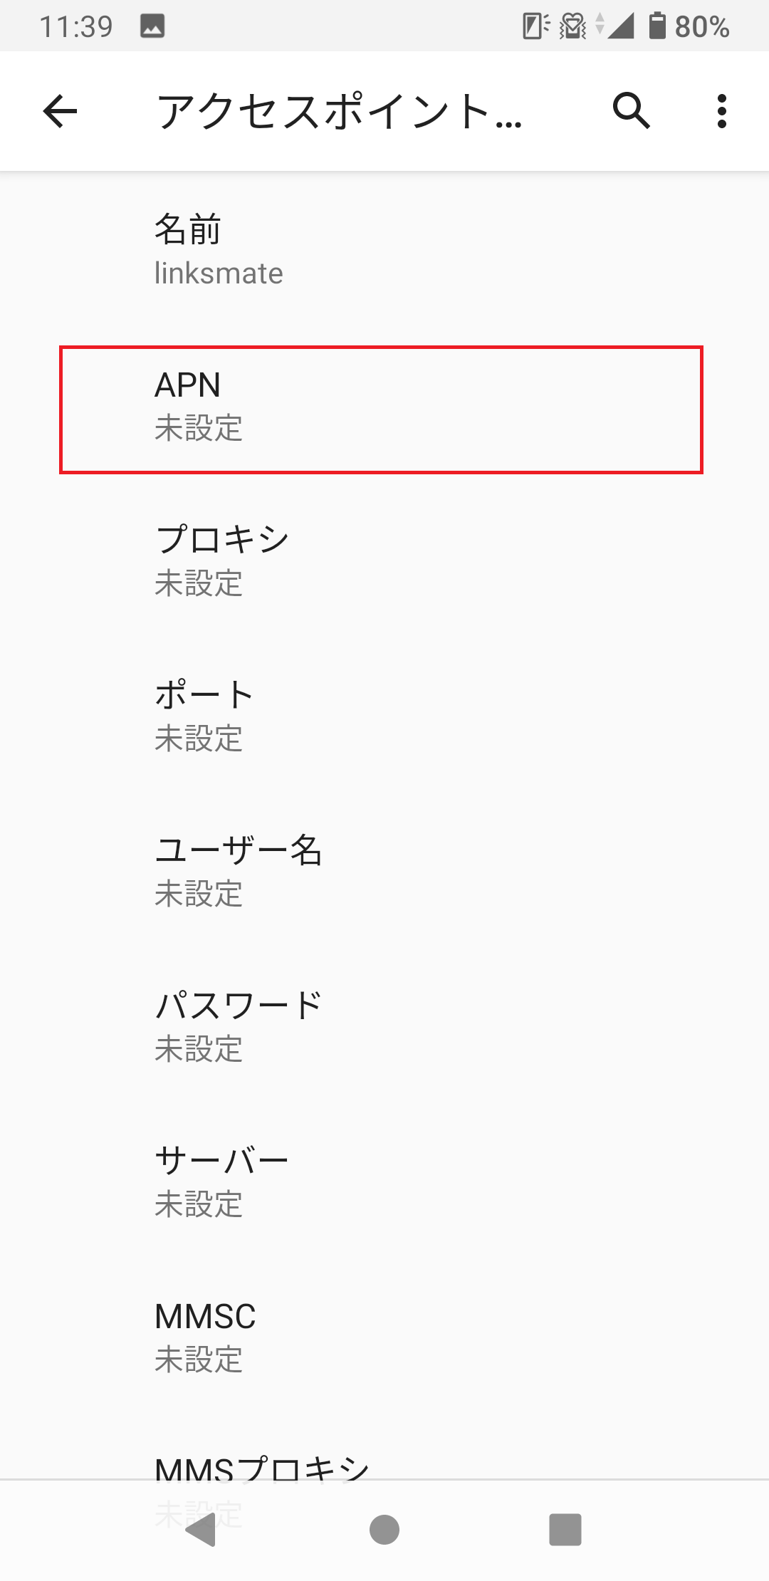Set the パスワード entry
The width and height of the screenshot is (769, 1581).
click(384, 1027)
